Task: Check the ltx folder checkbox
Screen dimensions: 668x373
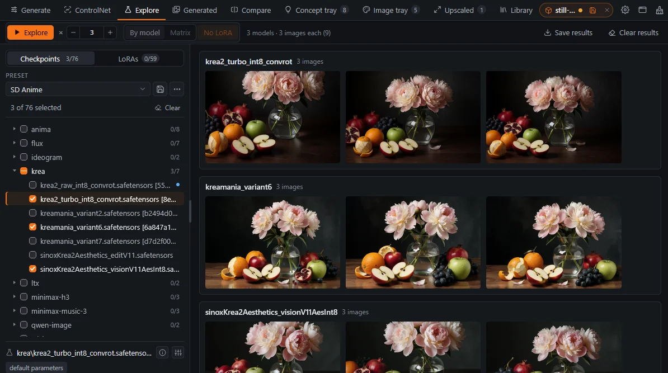Action: [x=24, y=283]
